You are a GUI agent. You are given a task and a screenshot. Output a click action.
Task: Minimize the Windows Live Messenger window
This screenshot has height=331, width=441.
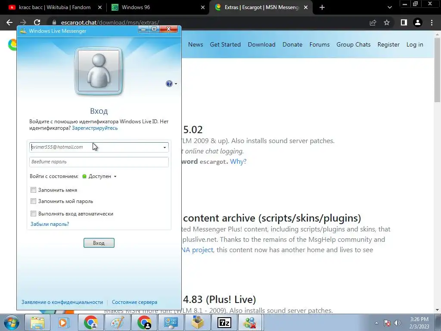click(143, 29)
